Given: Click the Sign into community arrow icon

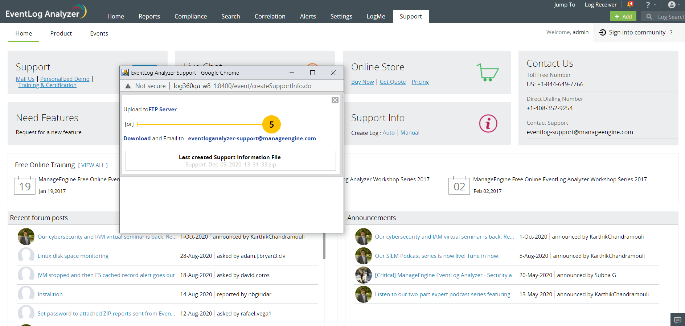Looking at the screenshot, I should point(602,32).
